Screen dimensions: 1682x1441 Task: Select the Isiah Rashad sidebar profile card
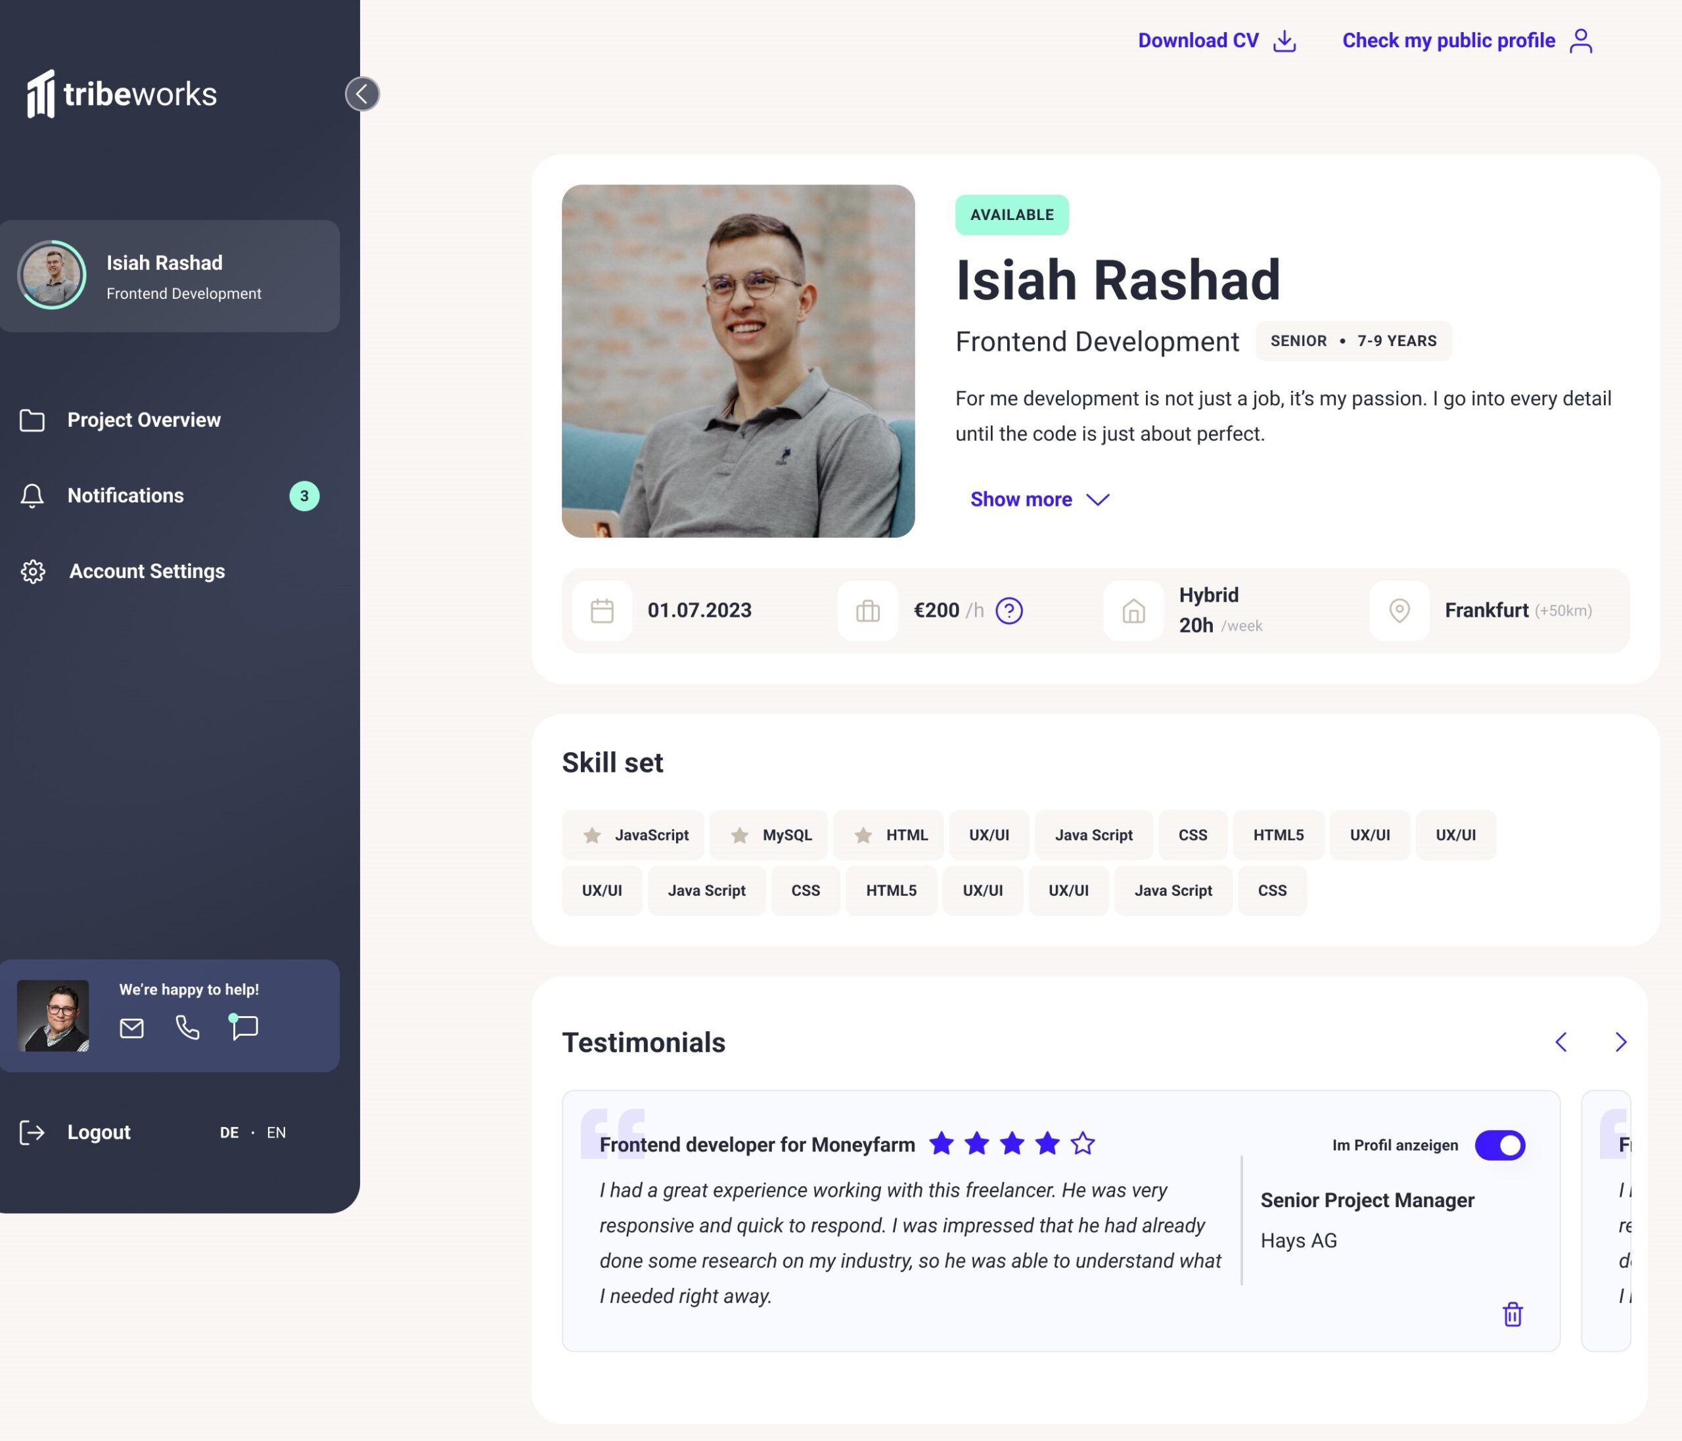coord(170,277)
